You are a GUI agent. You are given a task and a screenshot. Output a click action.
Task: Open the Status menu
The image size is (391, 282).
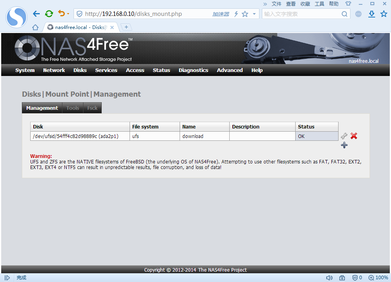tap(161, 70)
